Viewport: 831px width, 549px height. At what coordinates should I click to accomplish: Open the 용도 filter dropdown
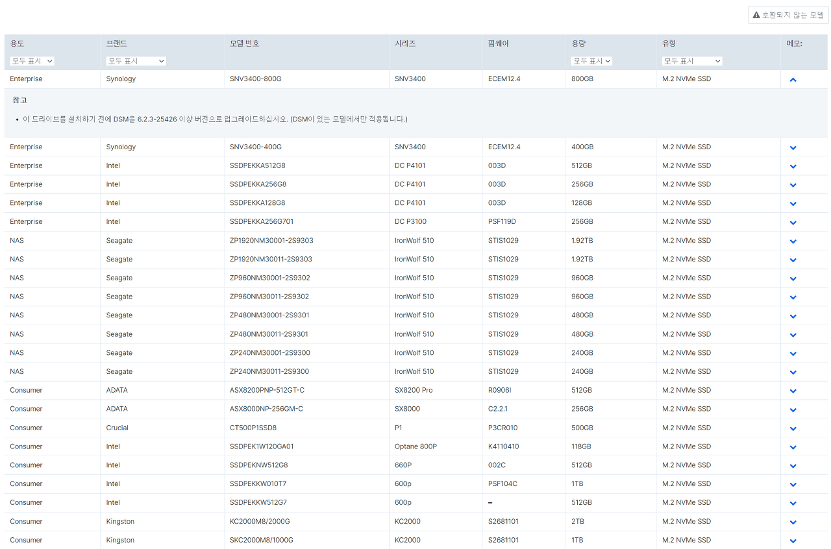[32, 61]
